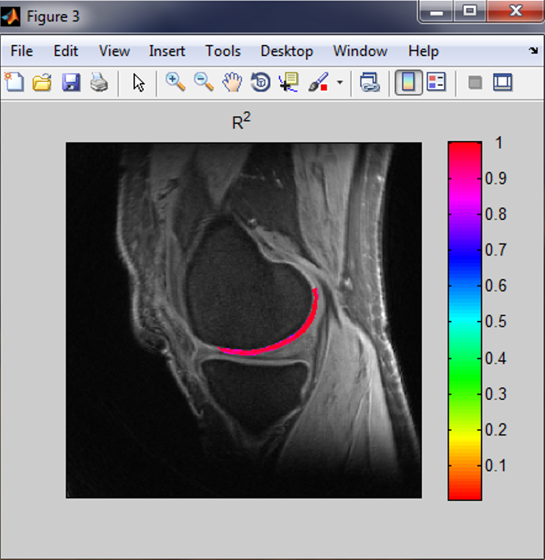Select the Pan hand tool
This screenshot has height=560, width=545.
click(x=232, y=82)
